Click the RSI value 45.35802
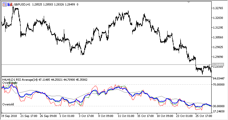The width and height of the screenshot is (228, 120). [x=82, y=80]
